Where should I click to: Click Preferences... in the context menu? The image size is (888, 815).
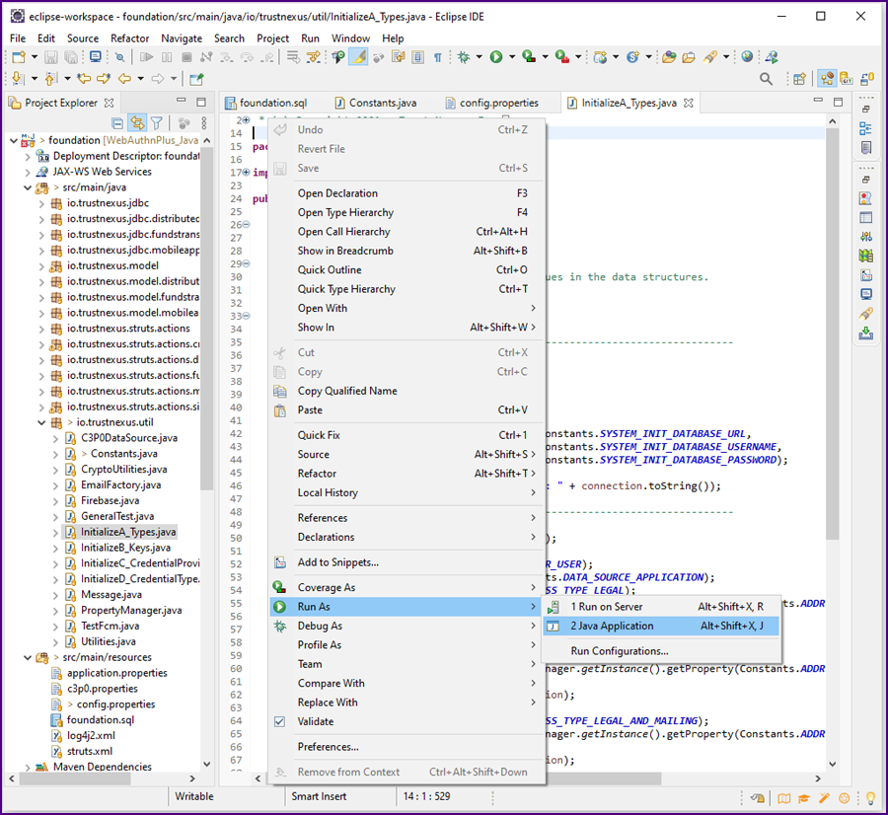(406, 747)
